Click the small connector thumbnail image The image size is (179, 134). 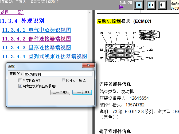click(150, 35)
